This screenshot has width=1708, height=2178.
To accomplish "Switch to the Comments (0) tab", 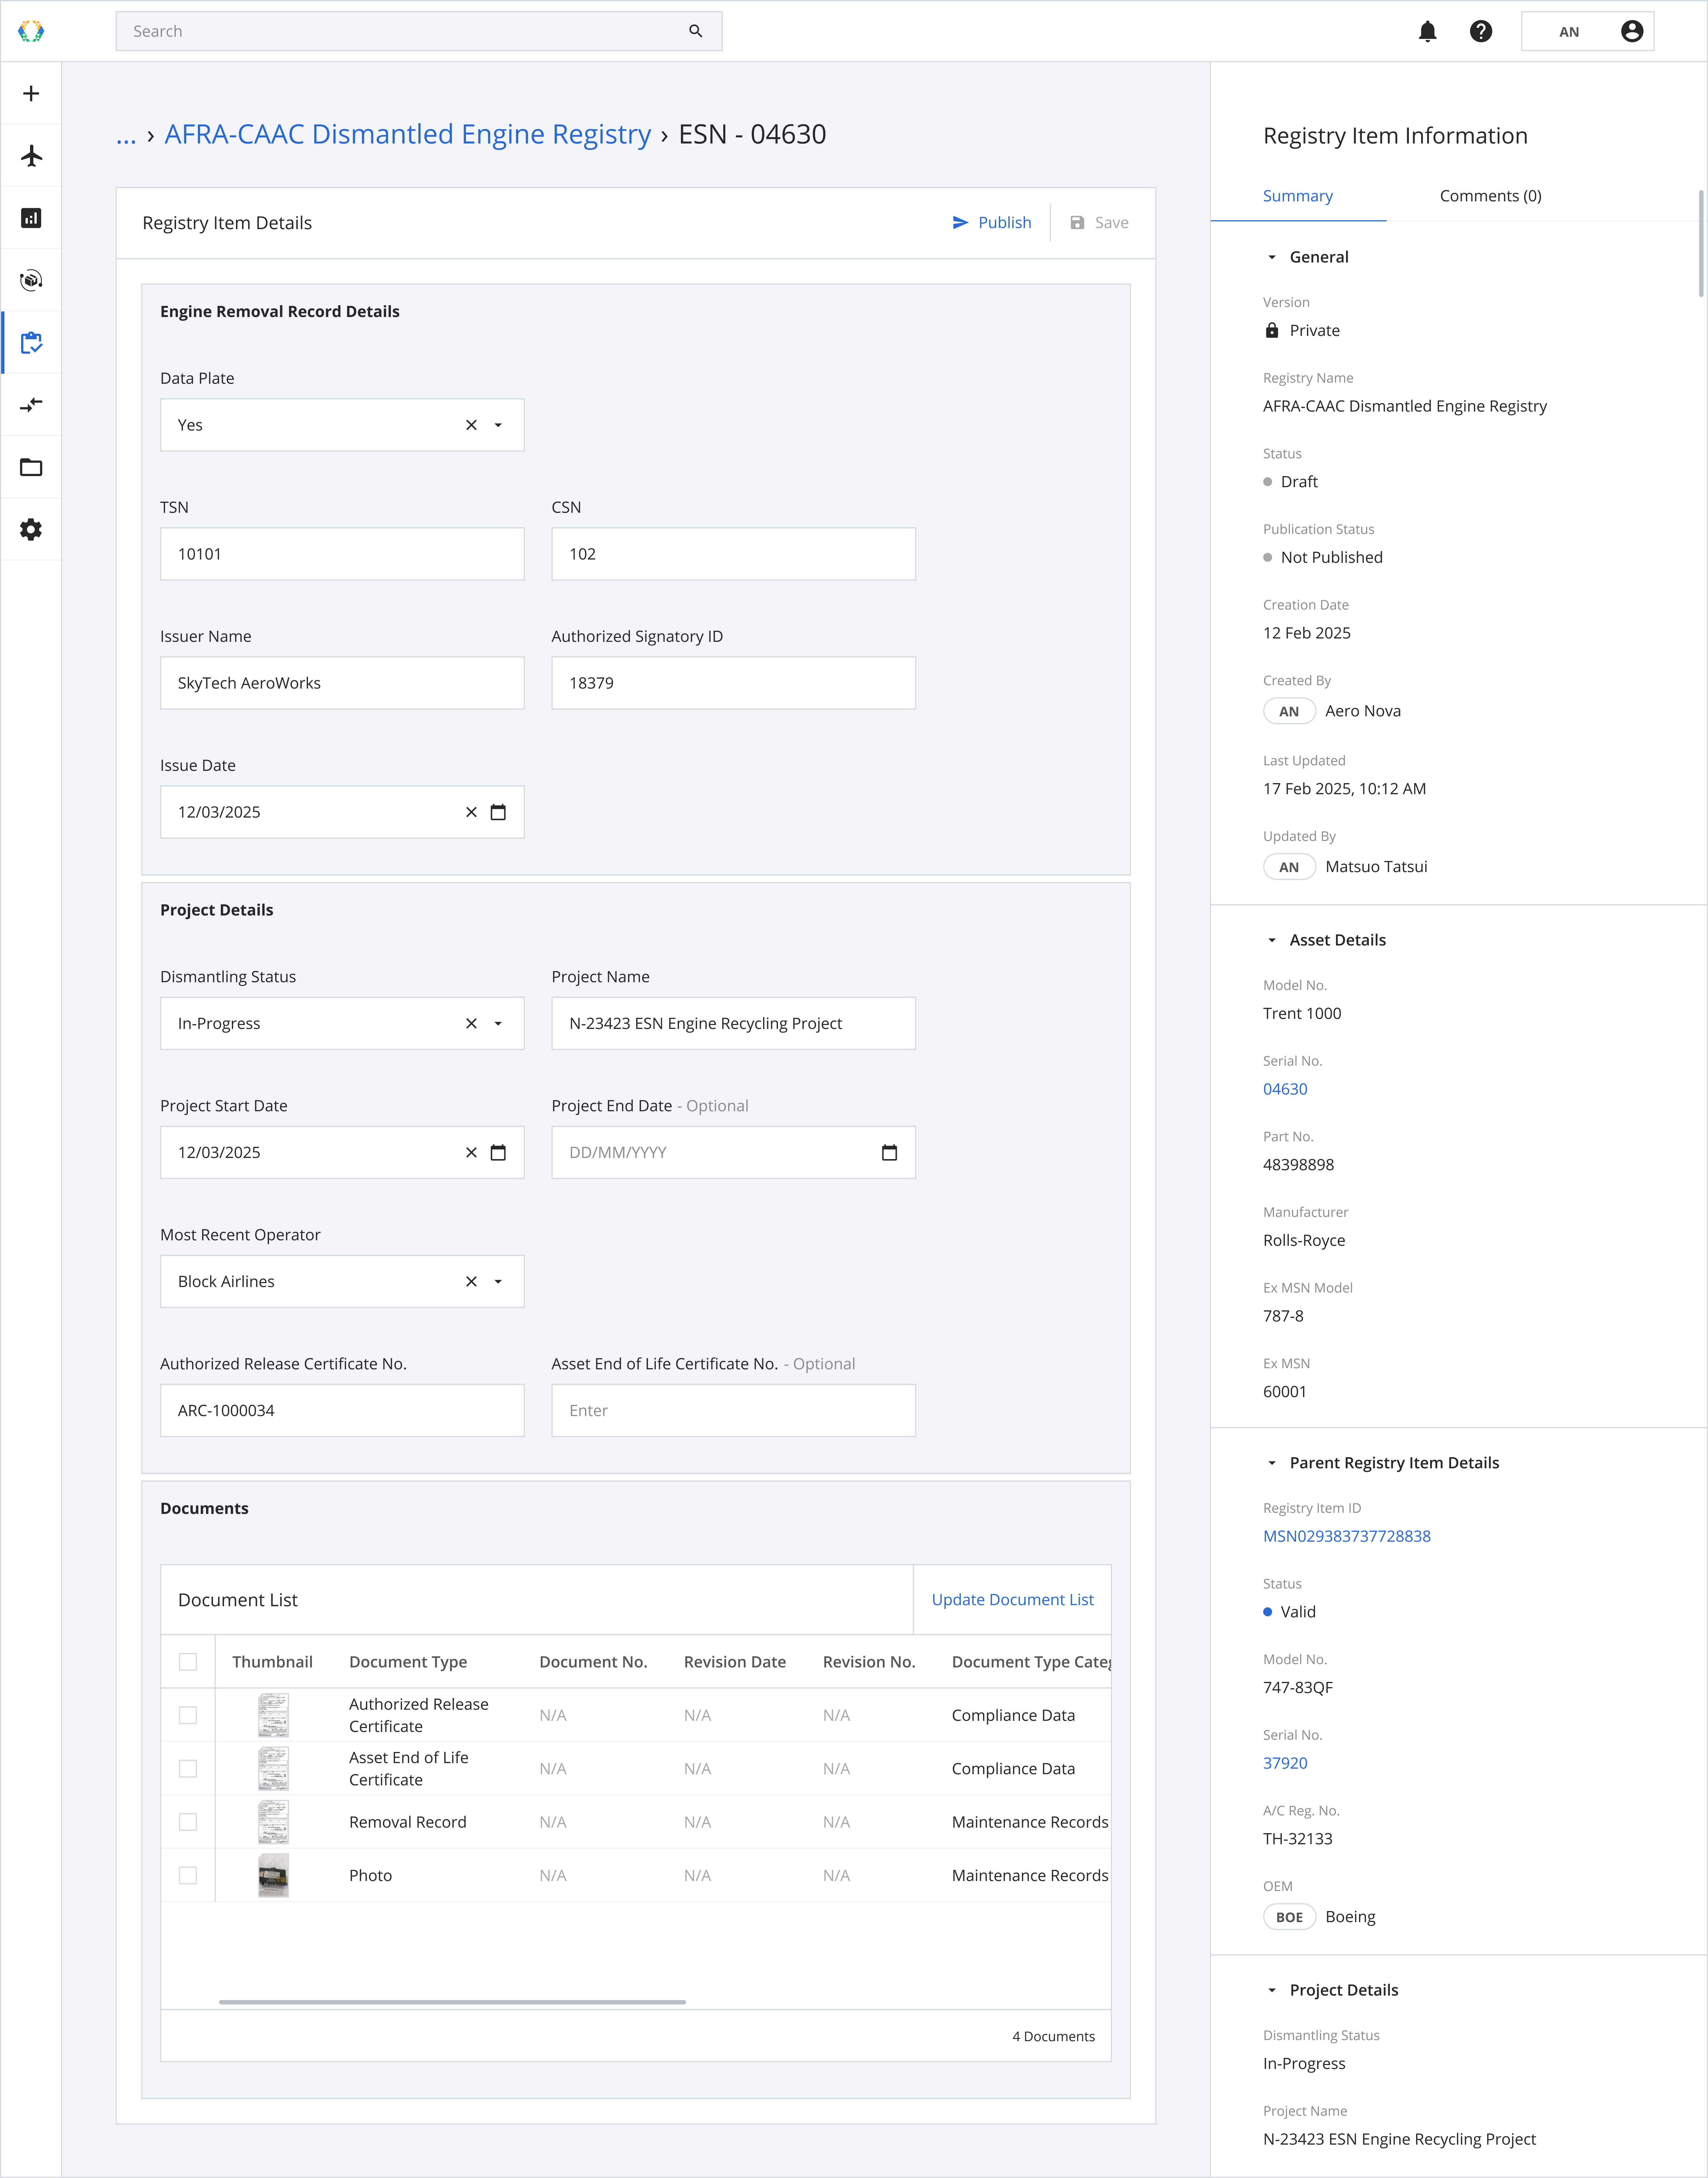I will [1490, 196].
